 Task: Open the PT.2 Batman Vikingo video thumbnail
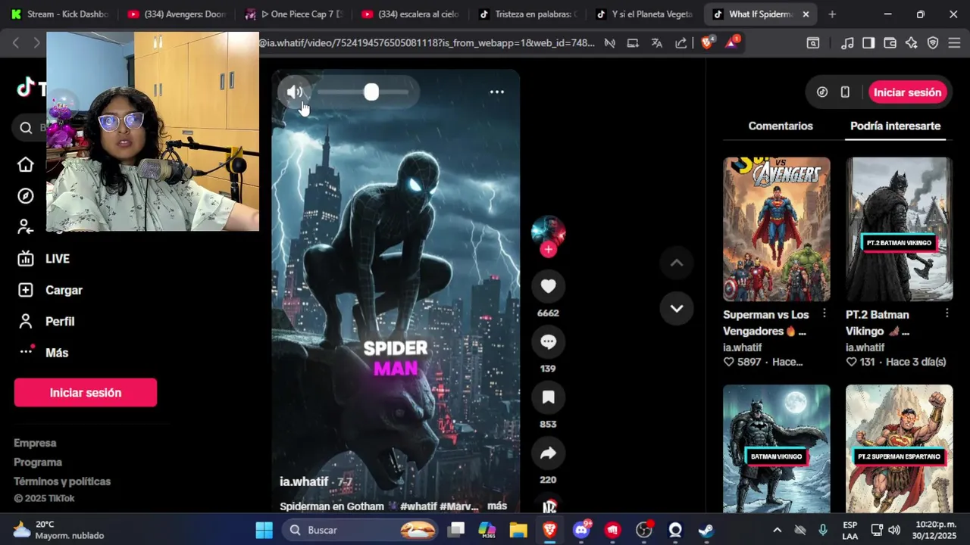[900, 229]
